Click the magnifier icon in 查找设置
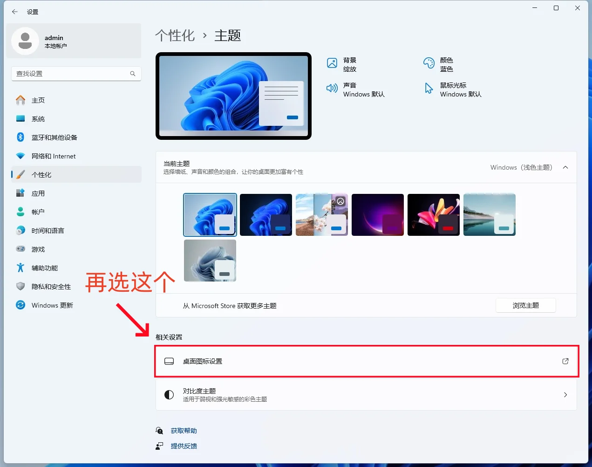The image size is (592, 467). click(x=133, y=73)
